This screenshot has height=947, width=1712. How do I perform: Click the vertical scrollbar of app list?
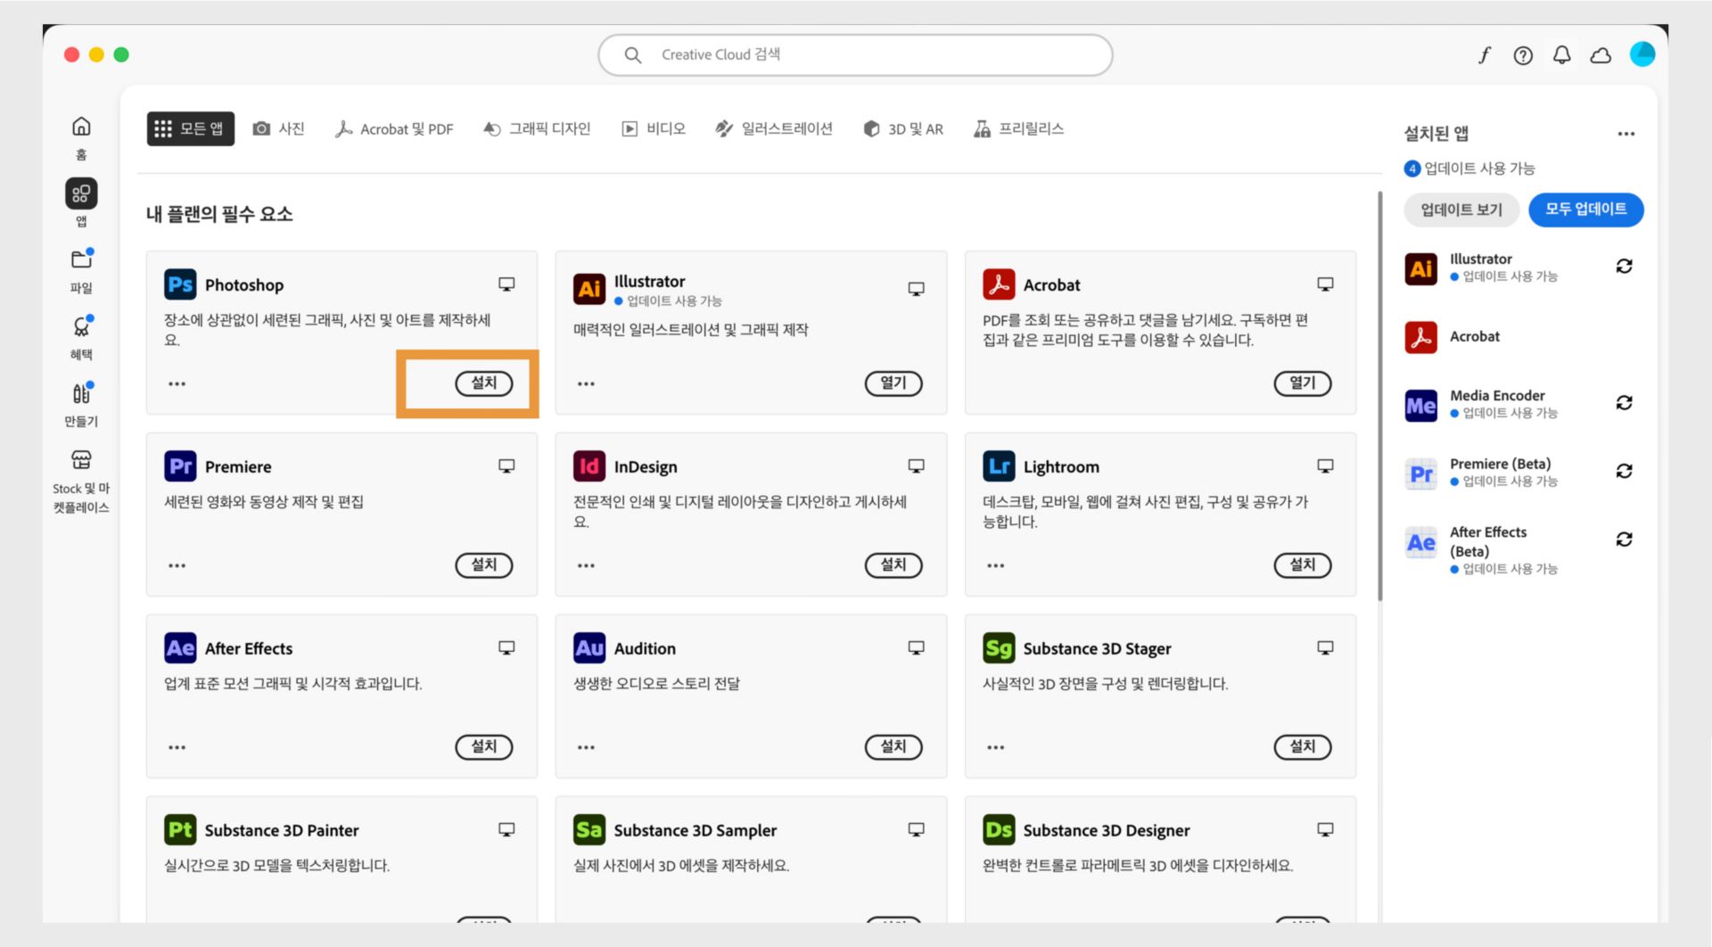pyautogui.click(x=1379, y=397)
